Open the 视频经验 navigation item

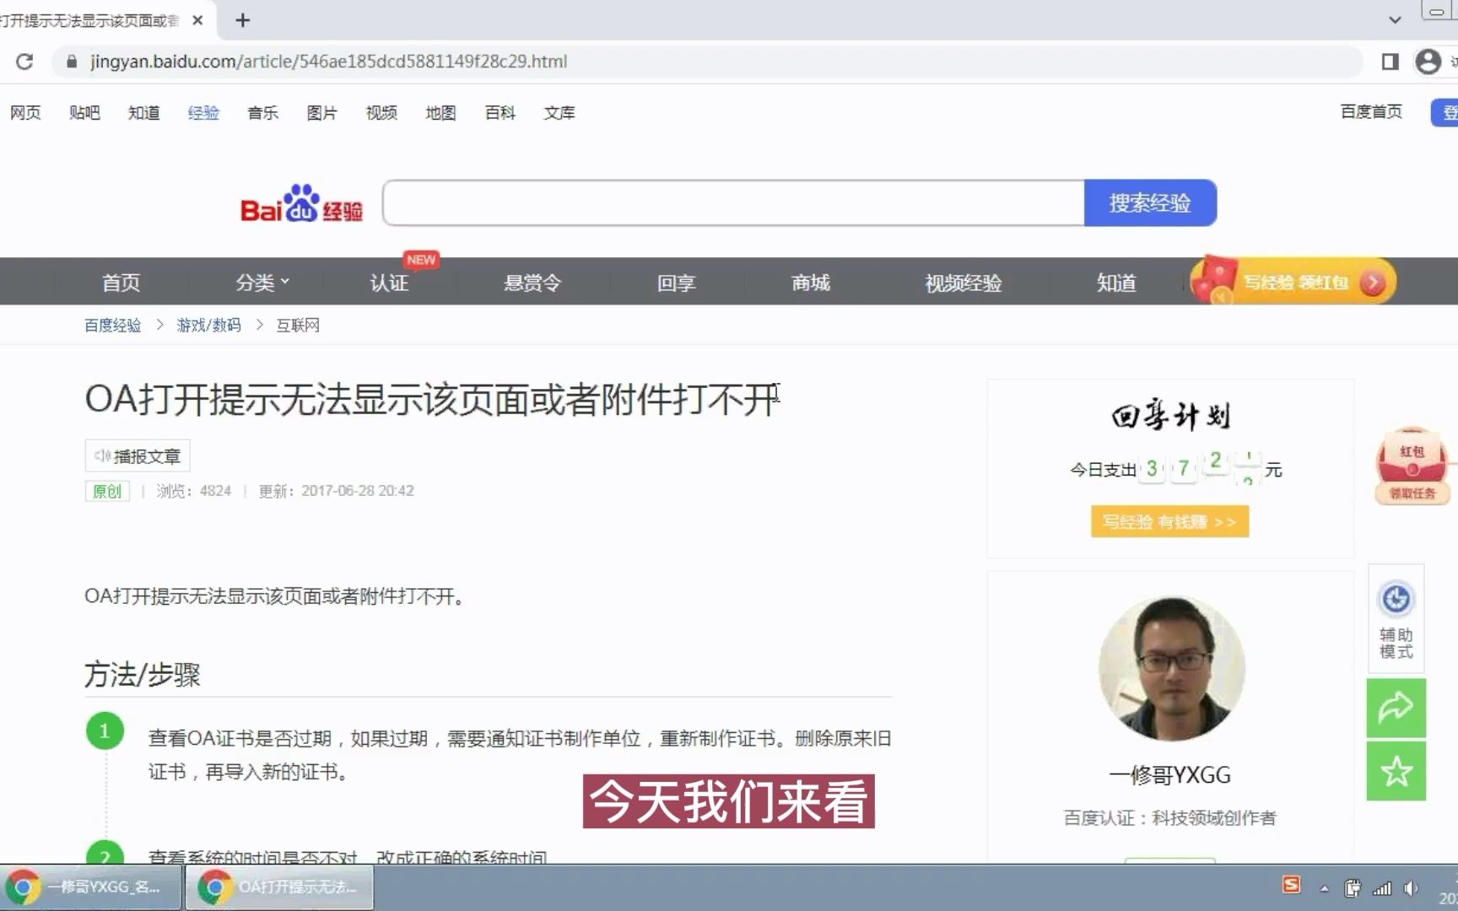[x=963, y=283]
